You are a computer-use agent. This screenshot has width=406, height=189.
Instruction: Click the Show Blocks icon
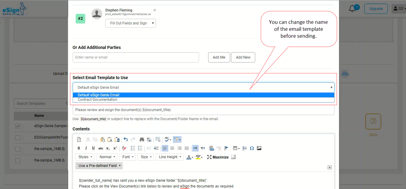233,157
